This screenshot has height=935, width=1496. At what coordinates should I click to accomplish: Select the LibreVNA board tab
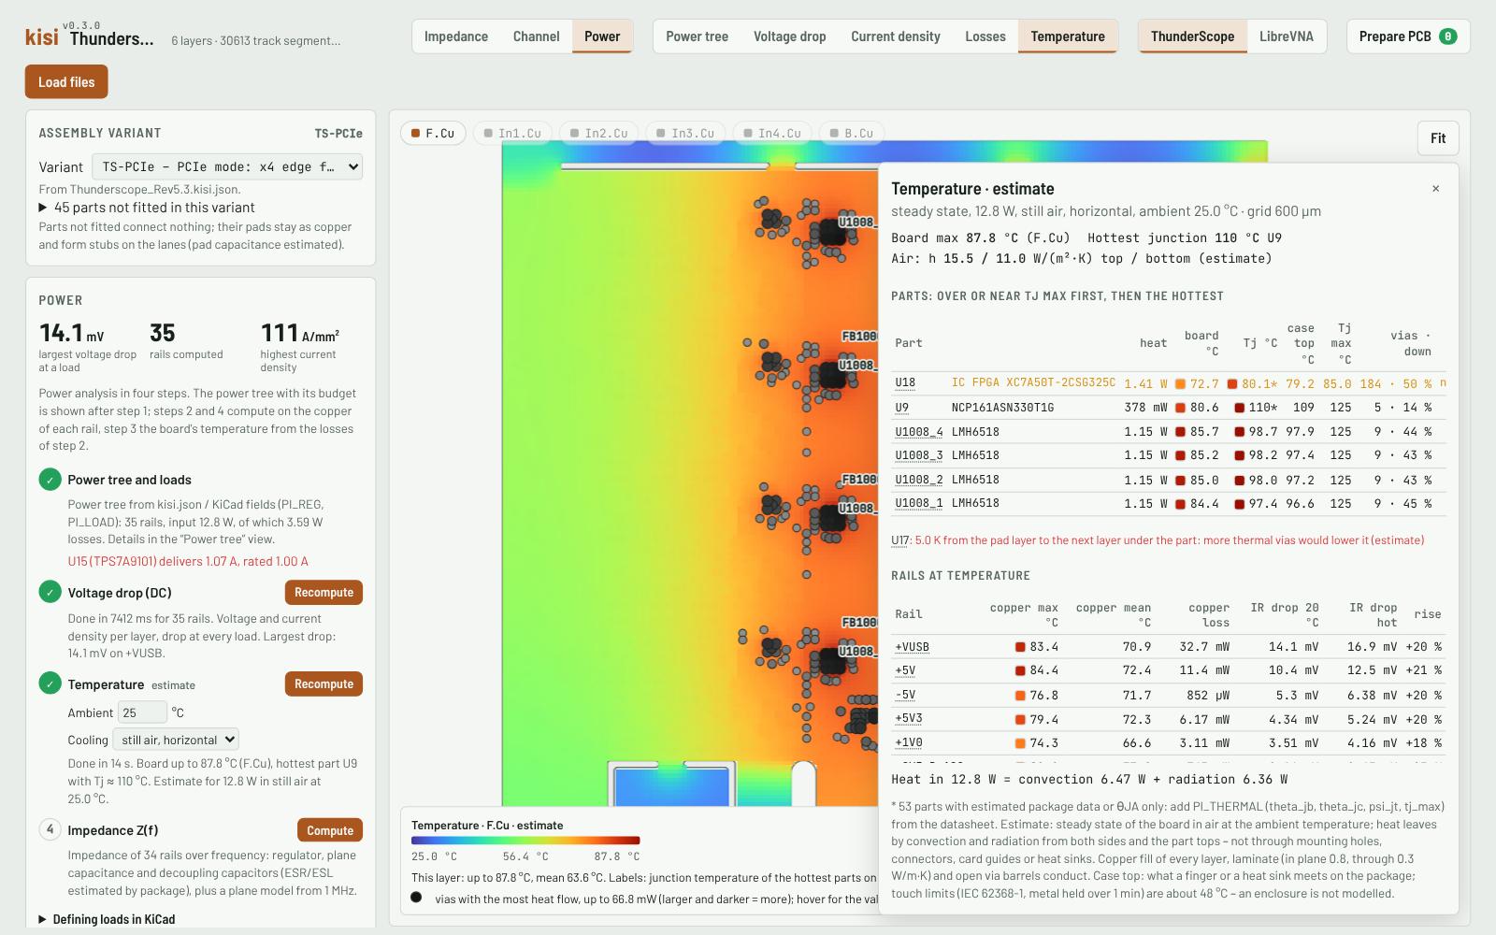[x=1287, y=36]
